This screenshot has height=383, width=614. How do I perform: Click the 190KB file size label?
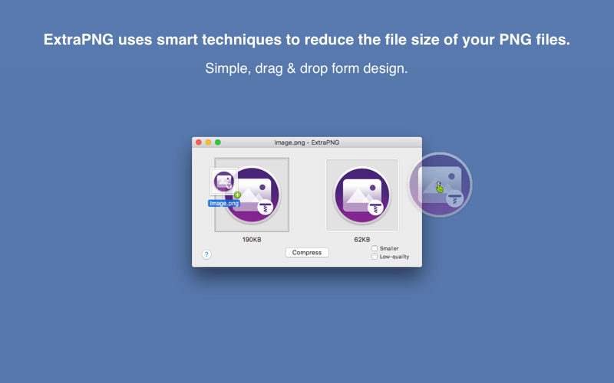coord(252,240)
